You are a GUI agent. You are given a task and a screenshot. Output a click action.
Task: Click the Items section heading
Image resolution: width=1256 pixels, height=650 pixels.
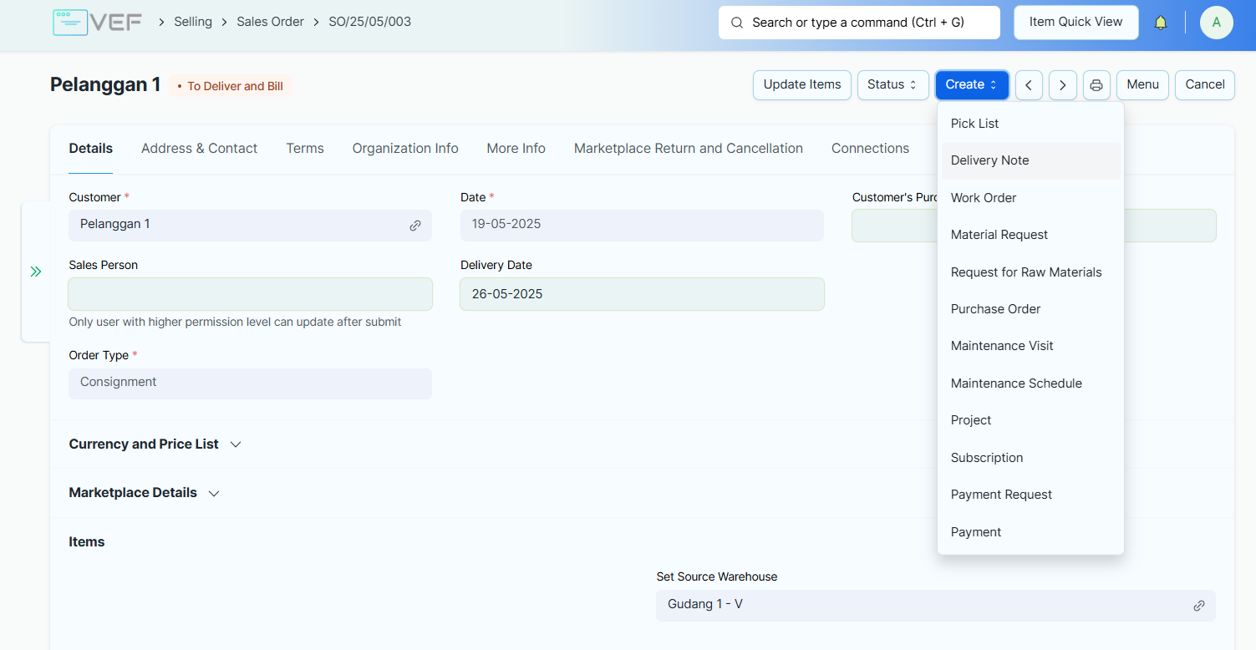(x=87, y=542)
